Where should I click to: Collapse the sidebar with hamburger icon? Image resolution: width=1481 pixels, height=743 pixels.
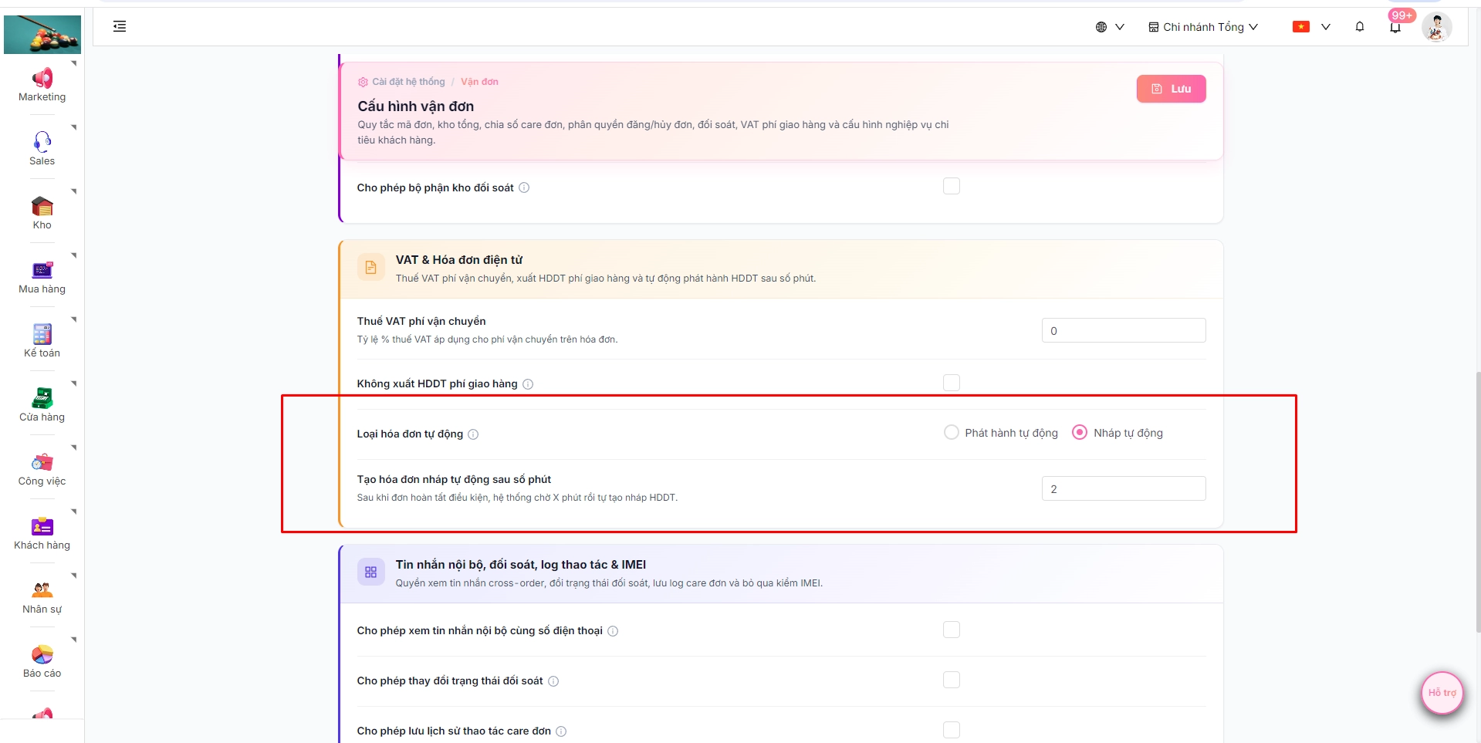point(120,27)
